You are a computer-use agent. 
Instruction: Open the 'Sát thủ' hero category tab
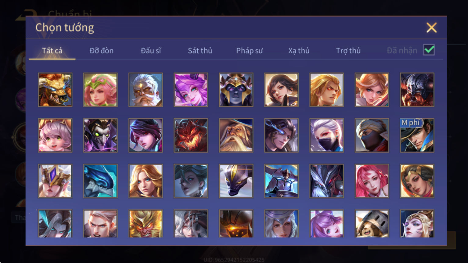pyautogui.click(x=200, y=51)
